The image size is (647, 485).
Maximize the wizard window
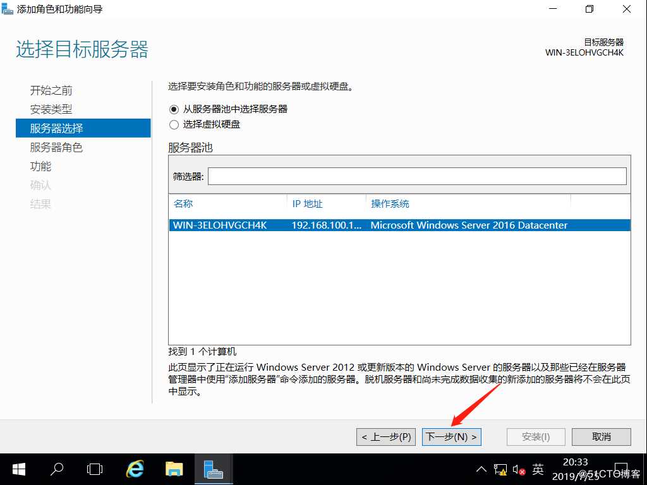(590, 9)
